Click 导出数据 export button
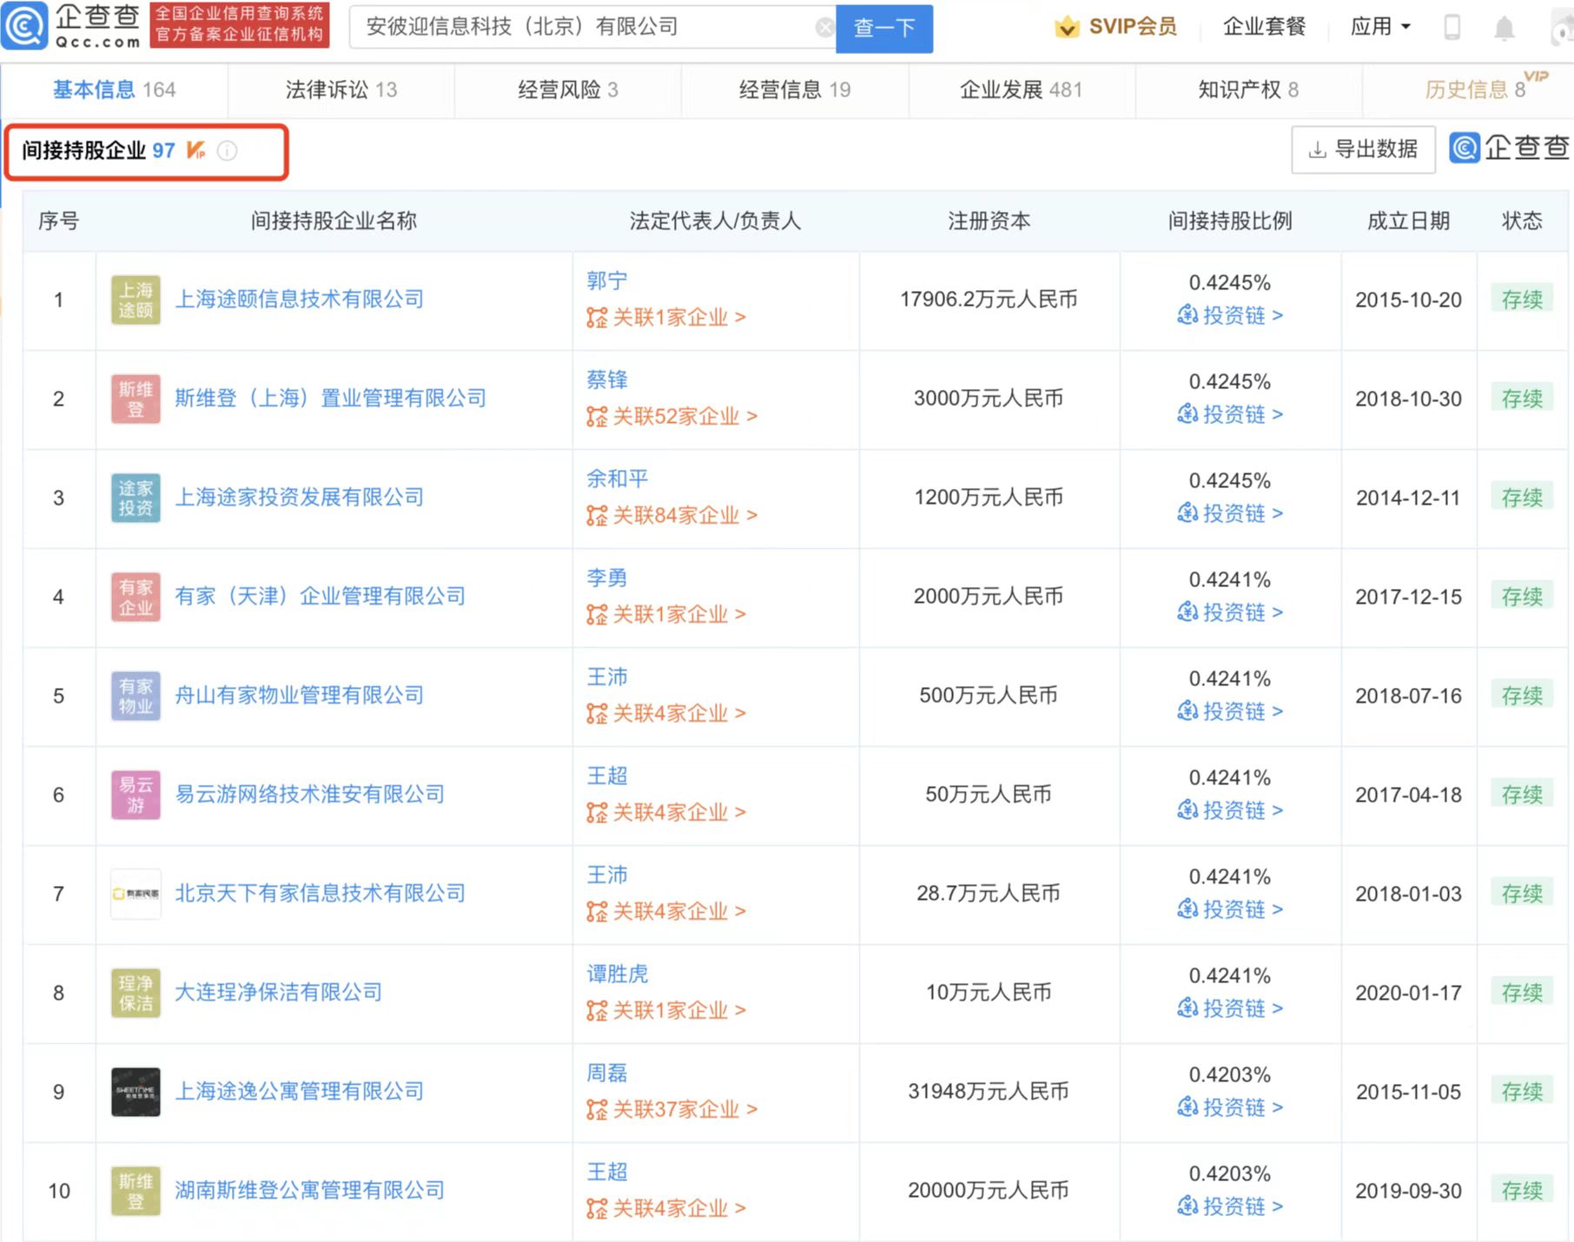Image resolution: width=1574 pixels, height=1242 pixels. tap(1363, 149)
